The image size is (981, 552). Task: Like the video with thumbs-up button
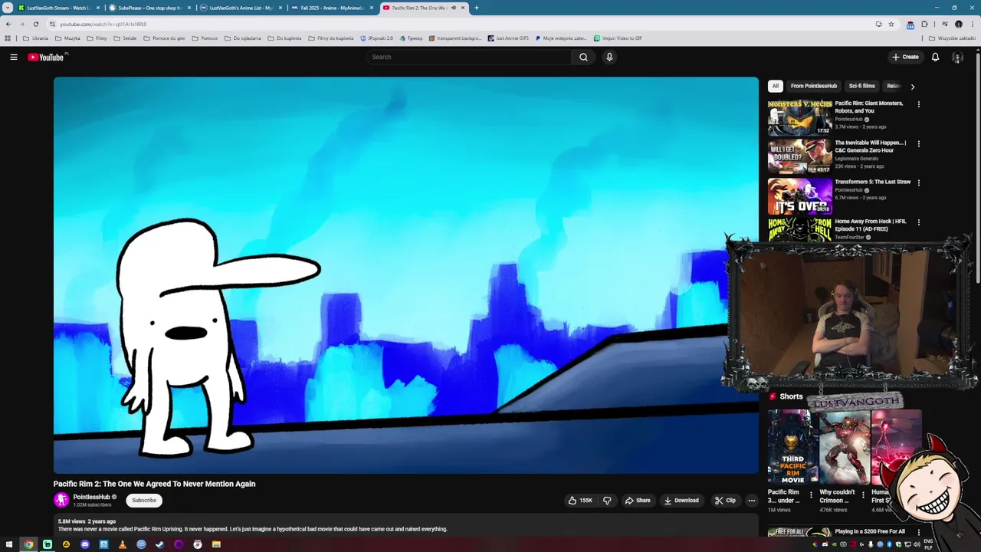580,501
